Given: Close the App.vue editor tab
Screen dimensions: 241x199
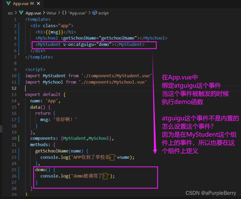Looking at the screenshot, I should coord(38,4).
